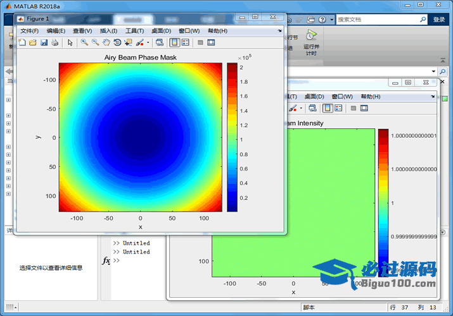Click Show Plot Tools in background figure toolbar
Viewport: 453px width, 316px height.
tap(364, 108)
